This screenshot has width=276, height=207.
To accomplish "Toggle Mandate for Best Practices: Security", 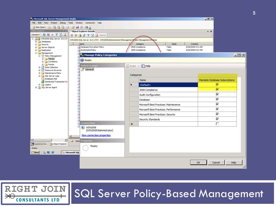I will click(217, 114).
